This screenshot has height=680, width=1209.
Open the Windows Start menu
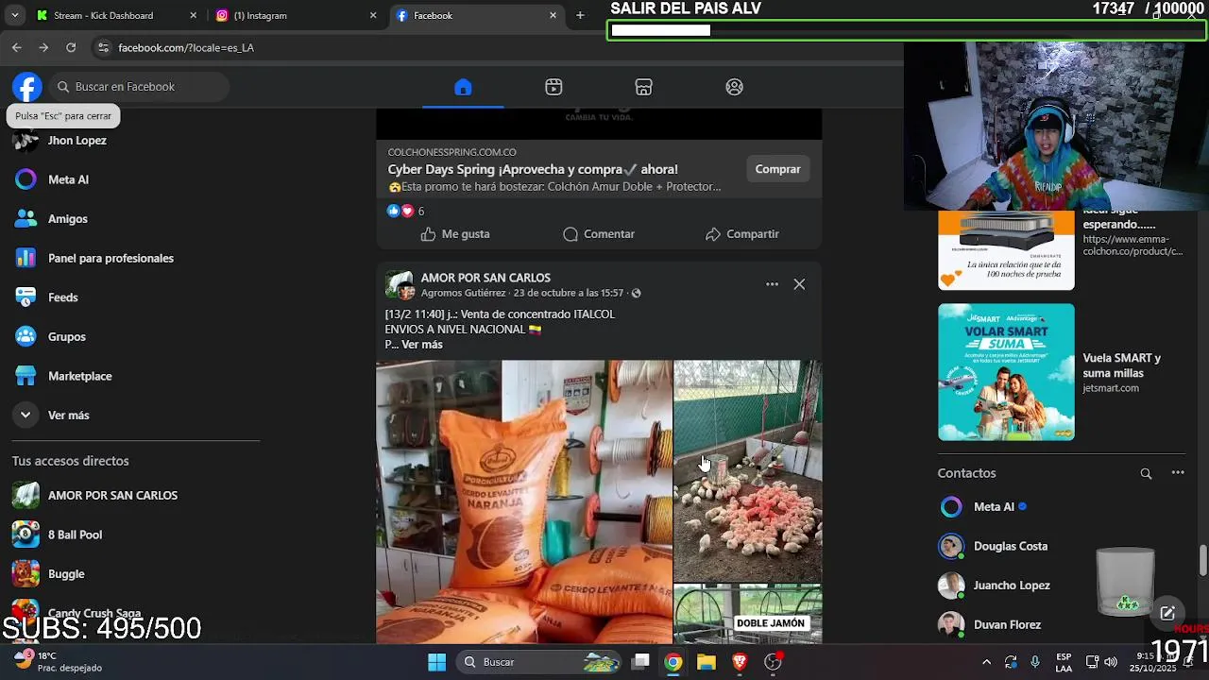436,662
